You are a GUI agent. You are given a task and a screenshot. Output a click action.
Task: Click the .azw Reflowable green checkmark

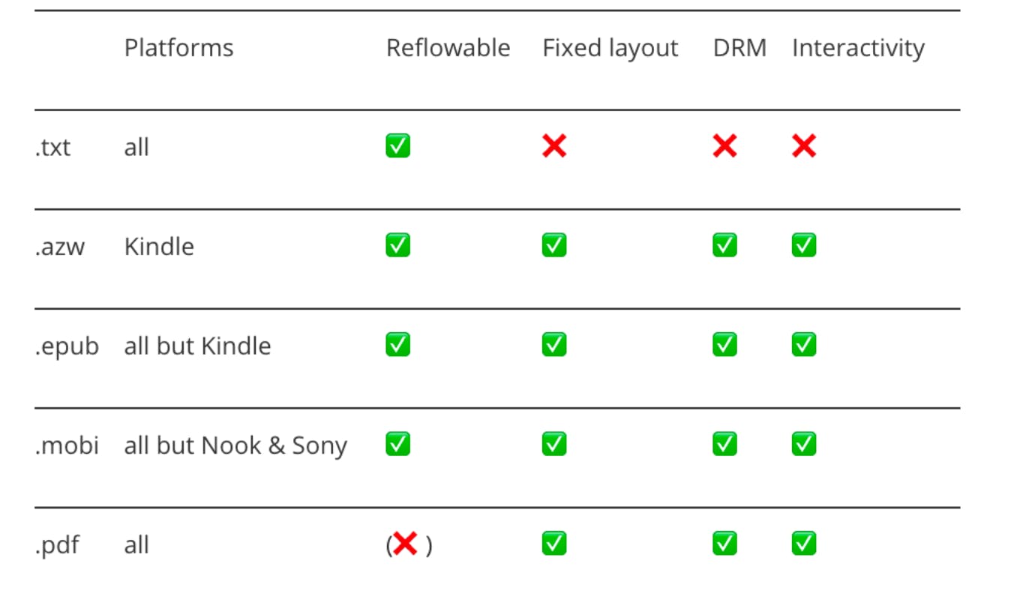pyautogui.click(x=397, y=245)
